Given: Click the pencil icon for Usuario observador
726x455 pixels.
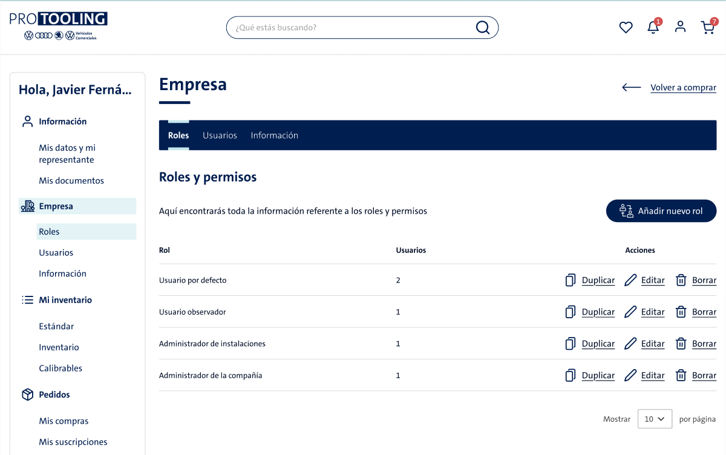Looking at the screenshot, I should pyautogui.click(x=630, y=312).
